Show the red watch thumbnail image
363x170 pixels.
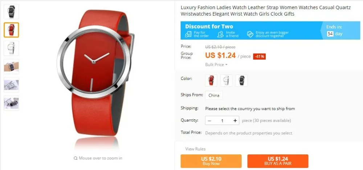click(x=11, y=30)
